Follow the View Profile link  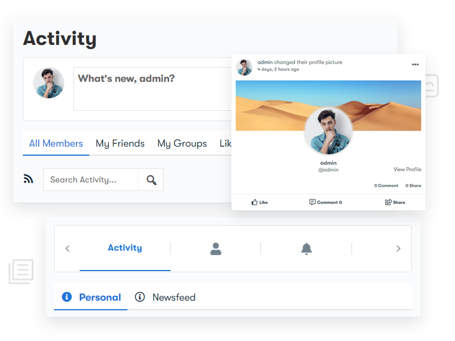407,169
